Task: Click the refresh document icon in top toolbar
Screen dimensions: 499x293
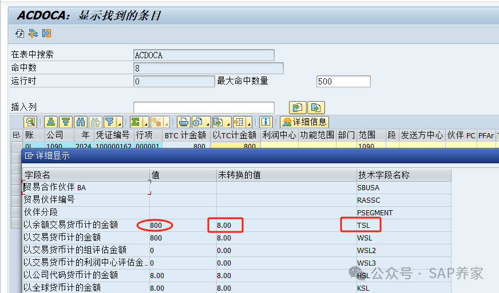Action: click(x=19, y=33)
